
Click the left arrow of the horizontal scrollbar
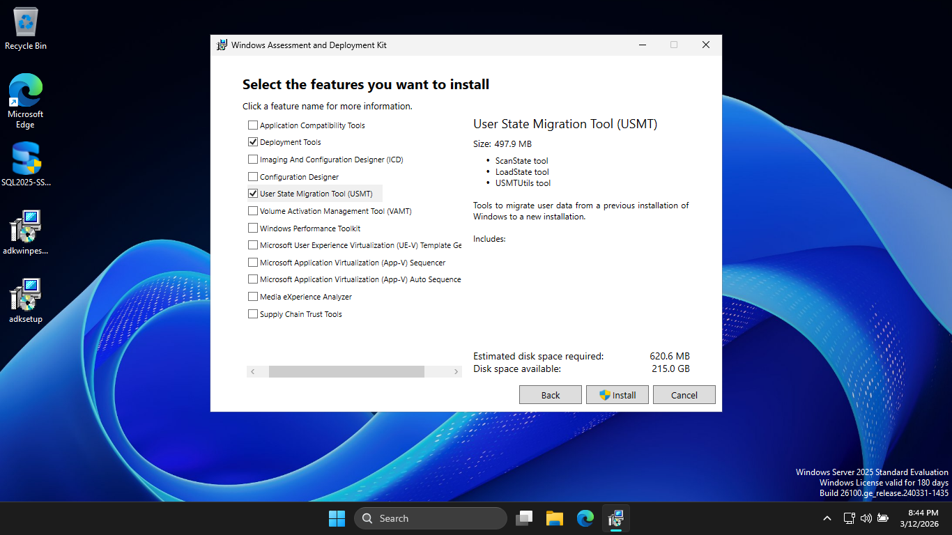(x=252, y=372)
